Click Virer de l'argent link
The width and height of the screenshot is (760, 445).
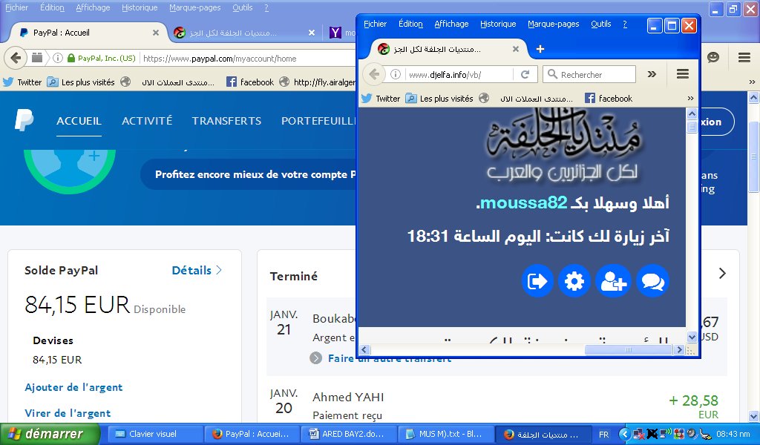(x=68, y=413)
